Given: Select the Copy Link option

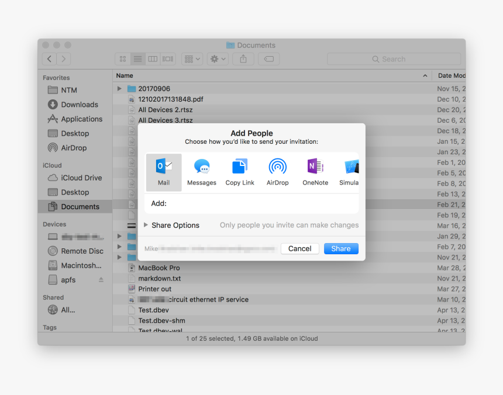Looking at the screenshot, I should (x=240, y=172).
